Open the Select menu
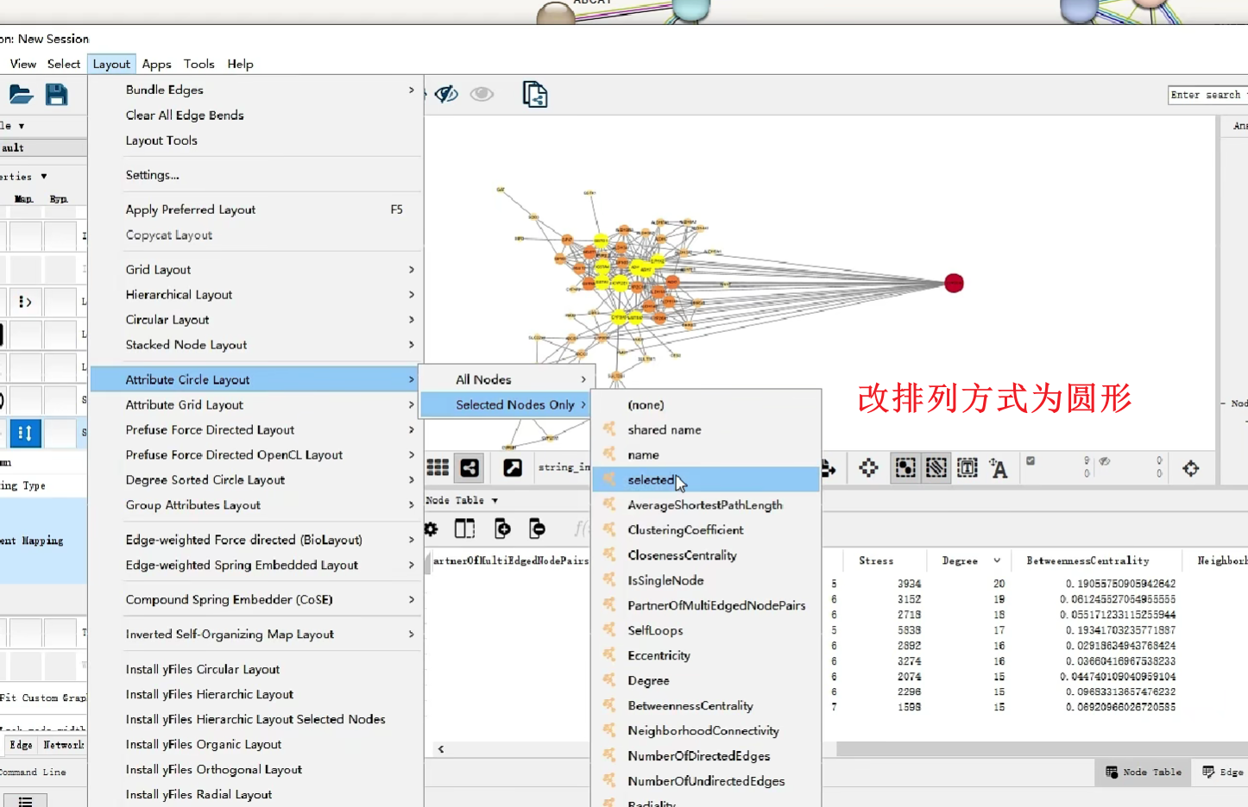This screenshot has height=807, width=1248. click(64, 64)
